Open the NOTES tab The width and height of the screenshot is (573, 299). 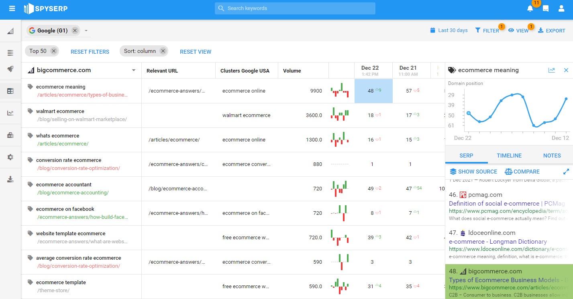coord(552,156)
